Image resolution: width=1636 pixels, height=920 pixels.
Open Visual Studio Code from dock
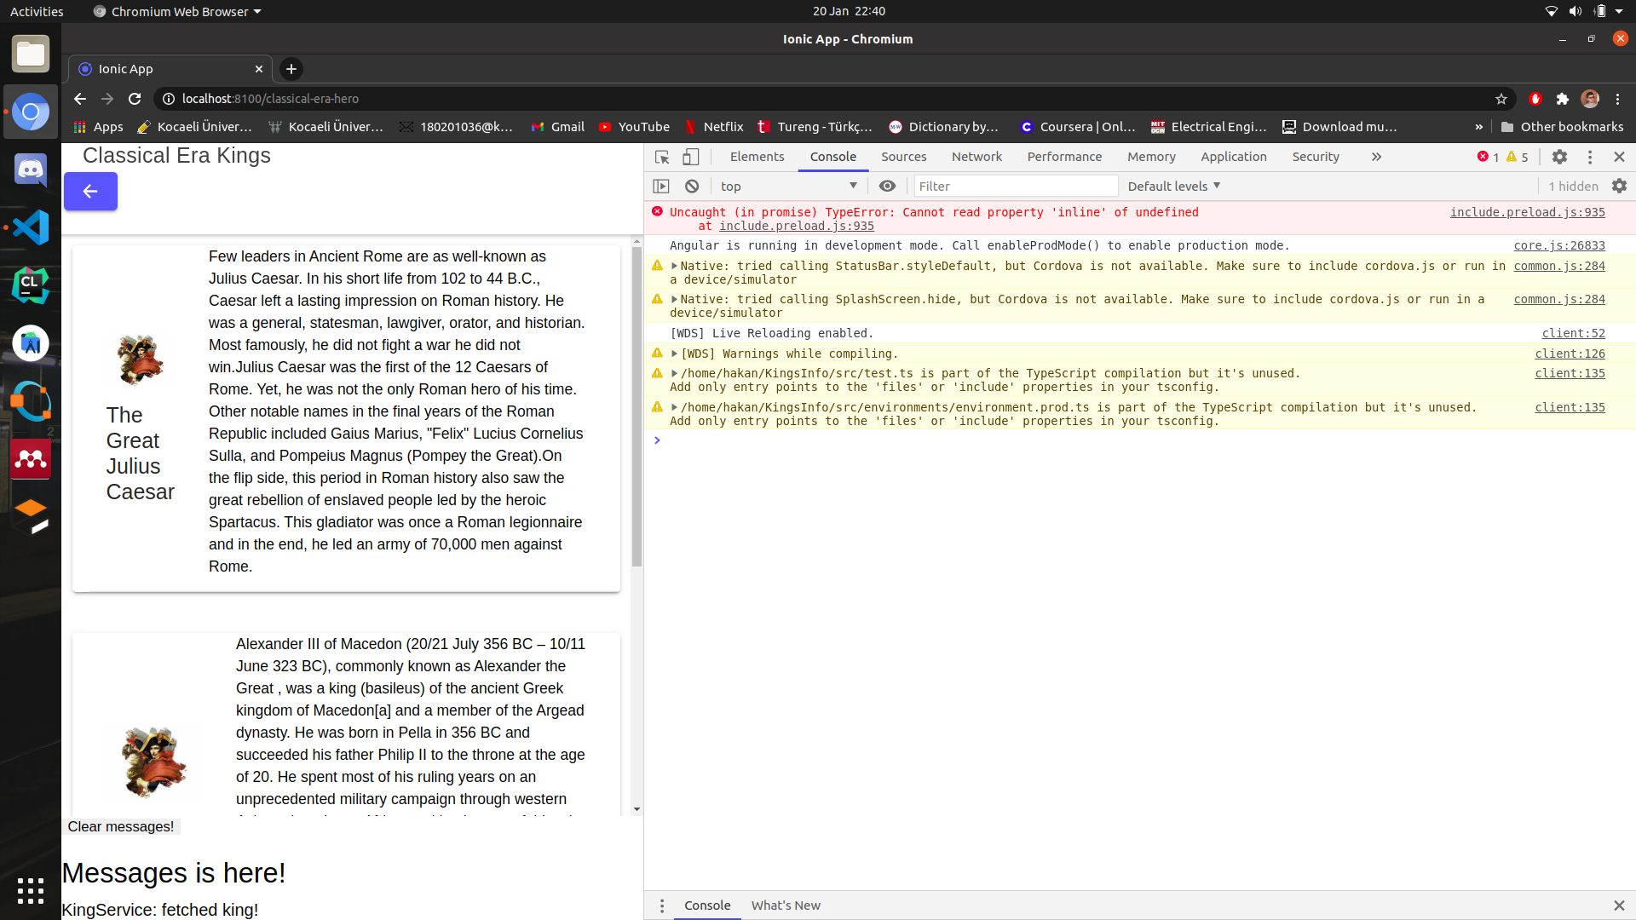click(31, 227)
